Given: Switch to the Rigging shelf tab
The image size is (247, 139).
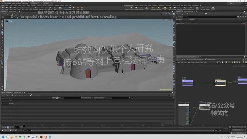Looking at the screenshot, I should click(28, 6).
